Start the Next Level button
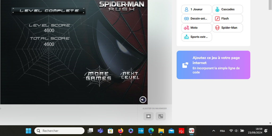 point(130,75)
